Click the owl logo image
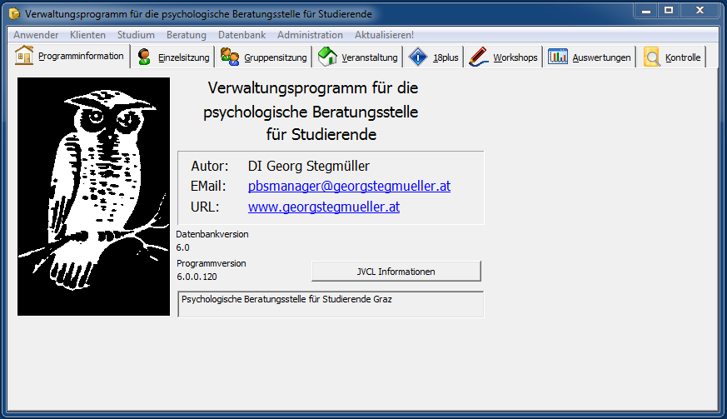The height and width of the screenshot is (419, 727). [93, 197]
